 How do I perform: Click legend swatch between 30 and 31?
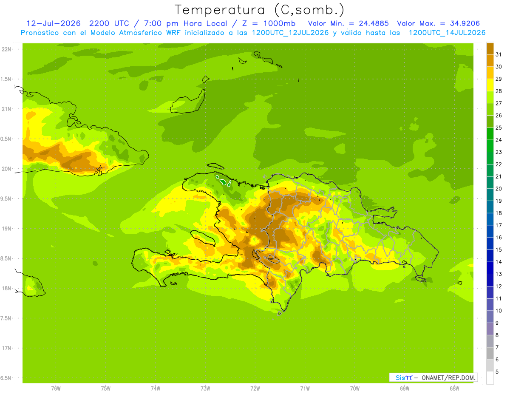pyautogui.click(x=490, y=60)
